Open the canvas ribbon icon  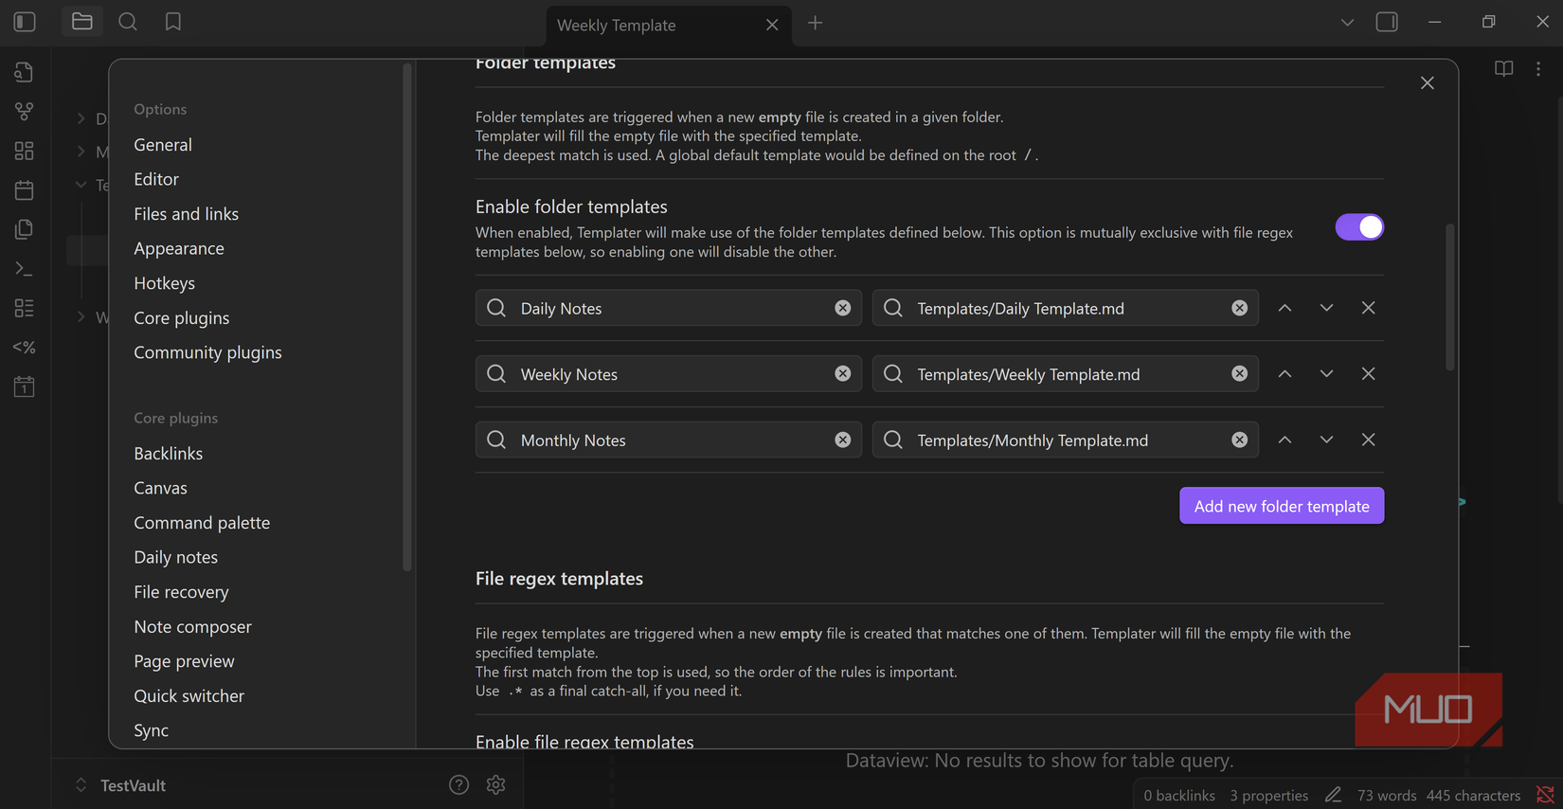tap(25, 151)
